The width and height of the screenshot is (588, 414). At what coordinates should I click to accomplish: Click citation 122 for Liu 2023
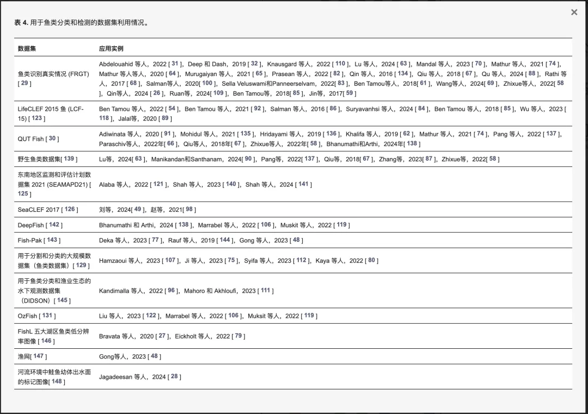tap(151, 316)
